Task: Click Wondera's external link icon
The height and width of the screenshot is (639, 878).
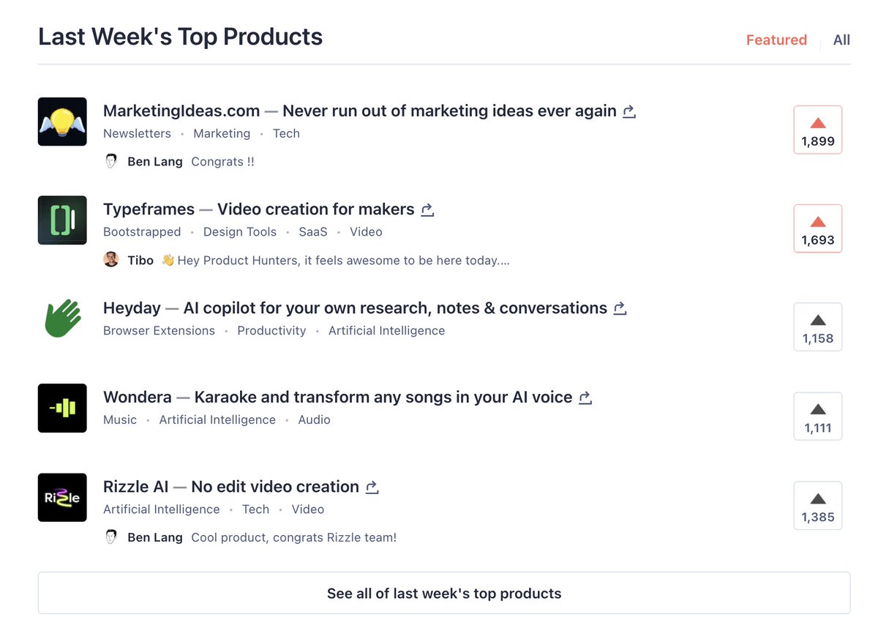Action: (585, 397)
